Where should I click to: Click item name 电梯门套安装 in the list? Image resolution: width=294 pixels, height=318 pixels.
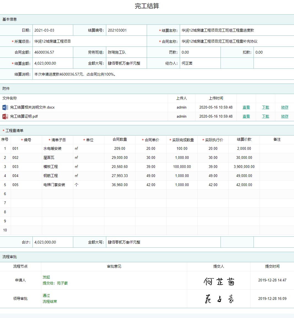(x=54, y=185)
